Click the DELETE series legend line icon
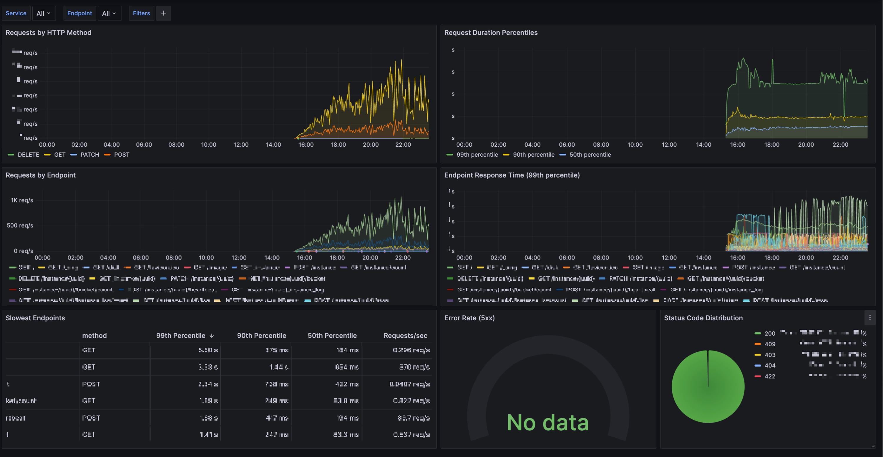The image size is (883, 457). coord(11,155)
